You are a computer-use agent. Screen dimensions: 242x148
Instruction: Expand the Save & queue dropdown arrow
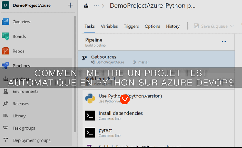point(232,26)
